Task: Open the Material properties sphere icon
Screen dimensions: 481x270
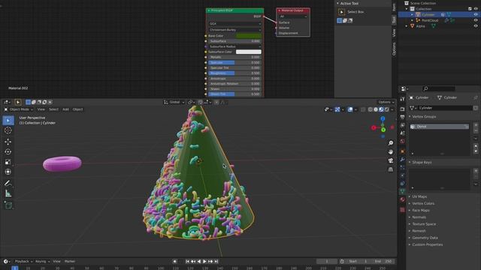Action: pos(402,199)
